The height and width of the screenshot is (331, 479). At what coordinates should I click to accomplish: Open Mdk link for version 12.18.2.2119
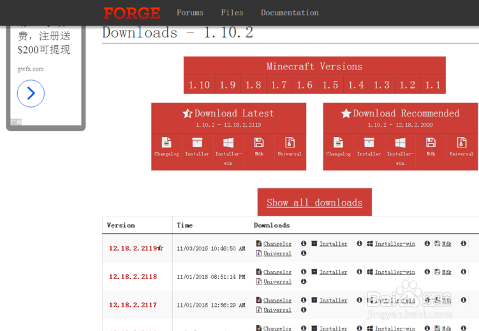[x=446, y=244]
